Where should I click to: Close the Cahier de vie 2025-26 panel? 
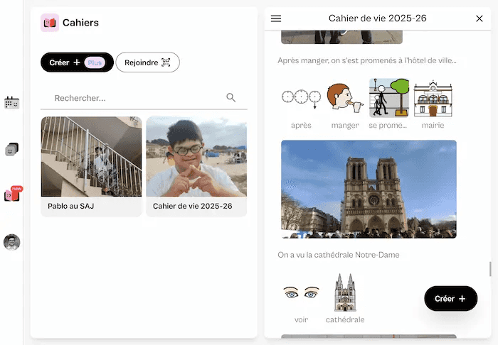(x=479, y=18)
